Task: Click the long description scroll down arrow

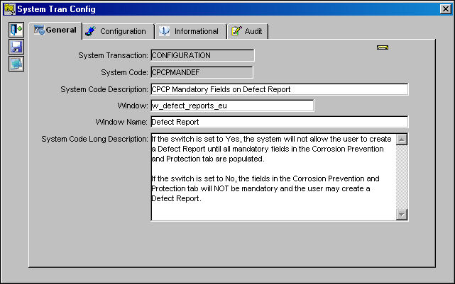Action: pyautogui.click(x=402, y=215)
